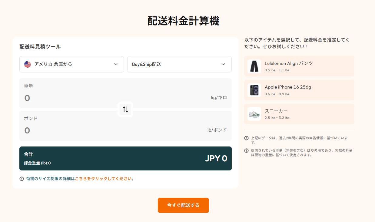Click the swap units arrows icon
The height and width of the screenshot is (222, 375).
(125, 109)
